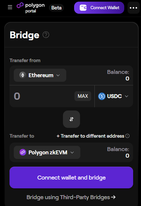Open Bridge using Third-Party Bridges link
The height and width of the screenshot is (206, 141).
(x=71, y=197)
